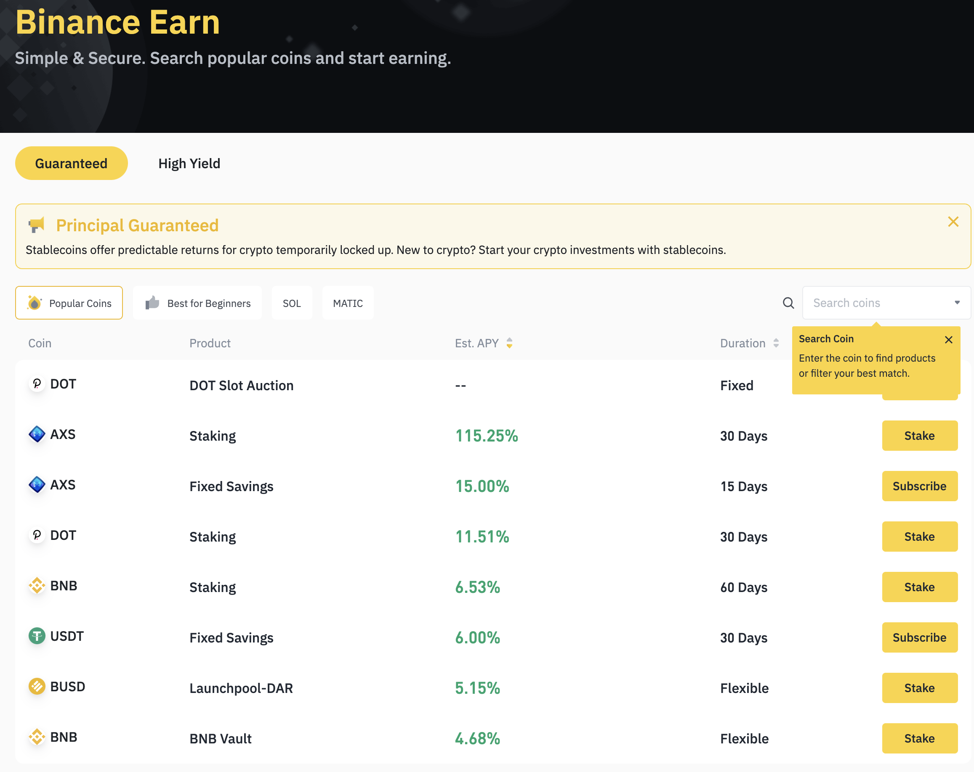Click the DOT Staking coin icon
Viewport: 974px width, 772px height.
pos(37,536)
